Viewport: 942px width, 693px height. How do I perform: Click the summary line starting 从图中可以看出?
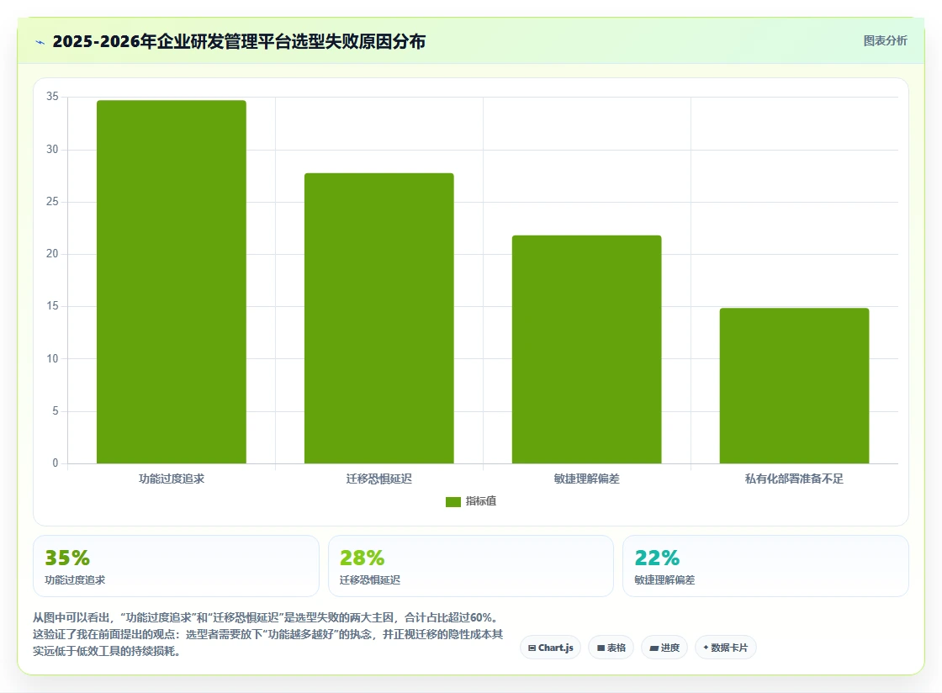pos(266,617)
